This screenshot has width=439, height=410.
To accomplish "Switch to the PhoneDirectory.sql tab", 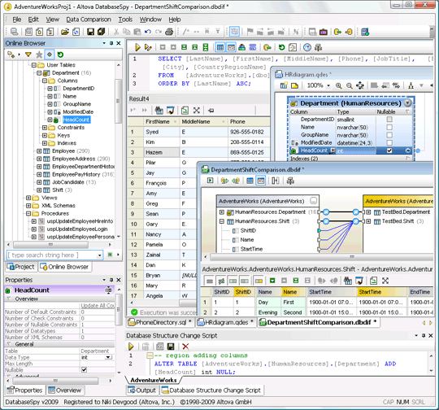I will coord(160,322).
